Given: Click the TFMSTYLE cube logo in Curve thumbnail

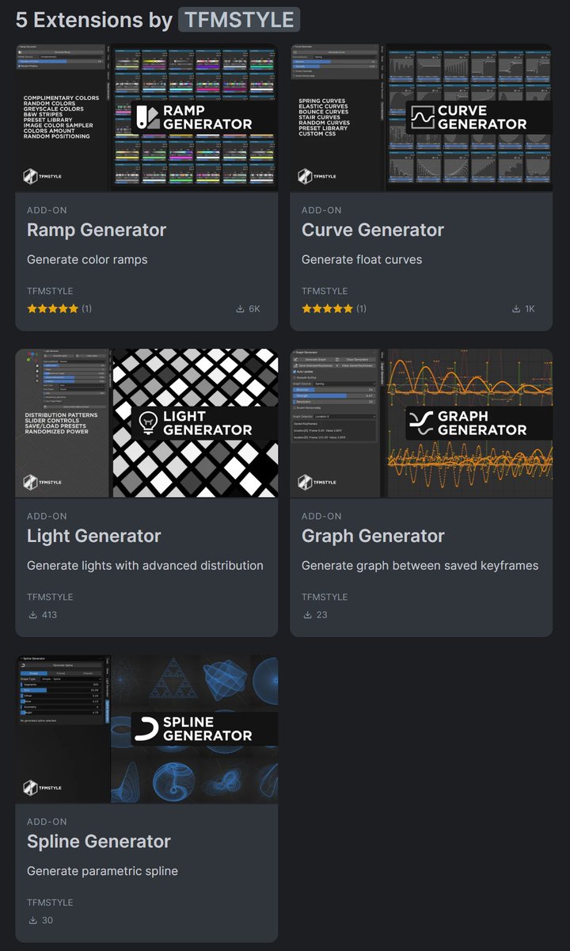Looking at the screenshot, I should click(x=306, y=176).
